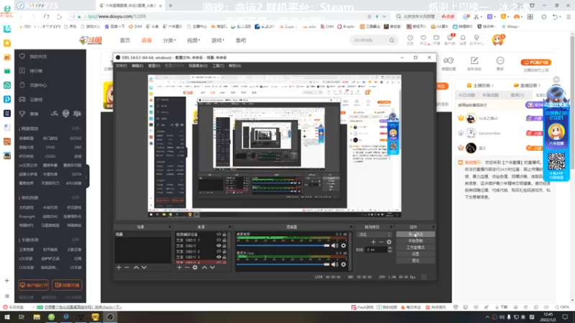Toggle lock on 文本 (GDI+) 7 source
This screenshot has height=323, width=575.
[224, 240]
